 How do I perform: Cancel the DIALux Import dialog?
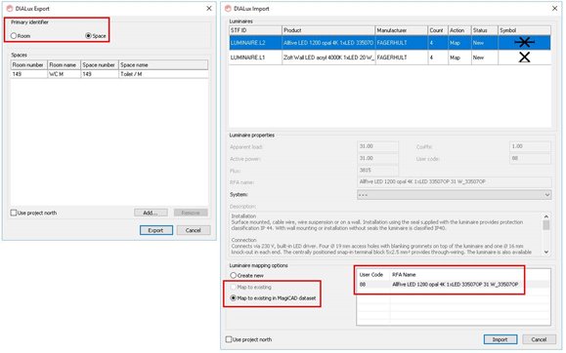539,339
